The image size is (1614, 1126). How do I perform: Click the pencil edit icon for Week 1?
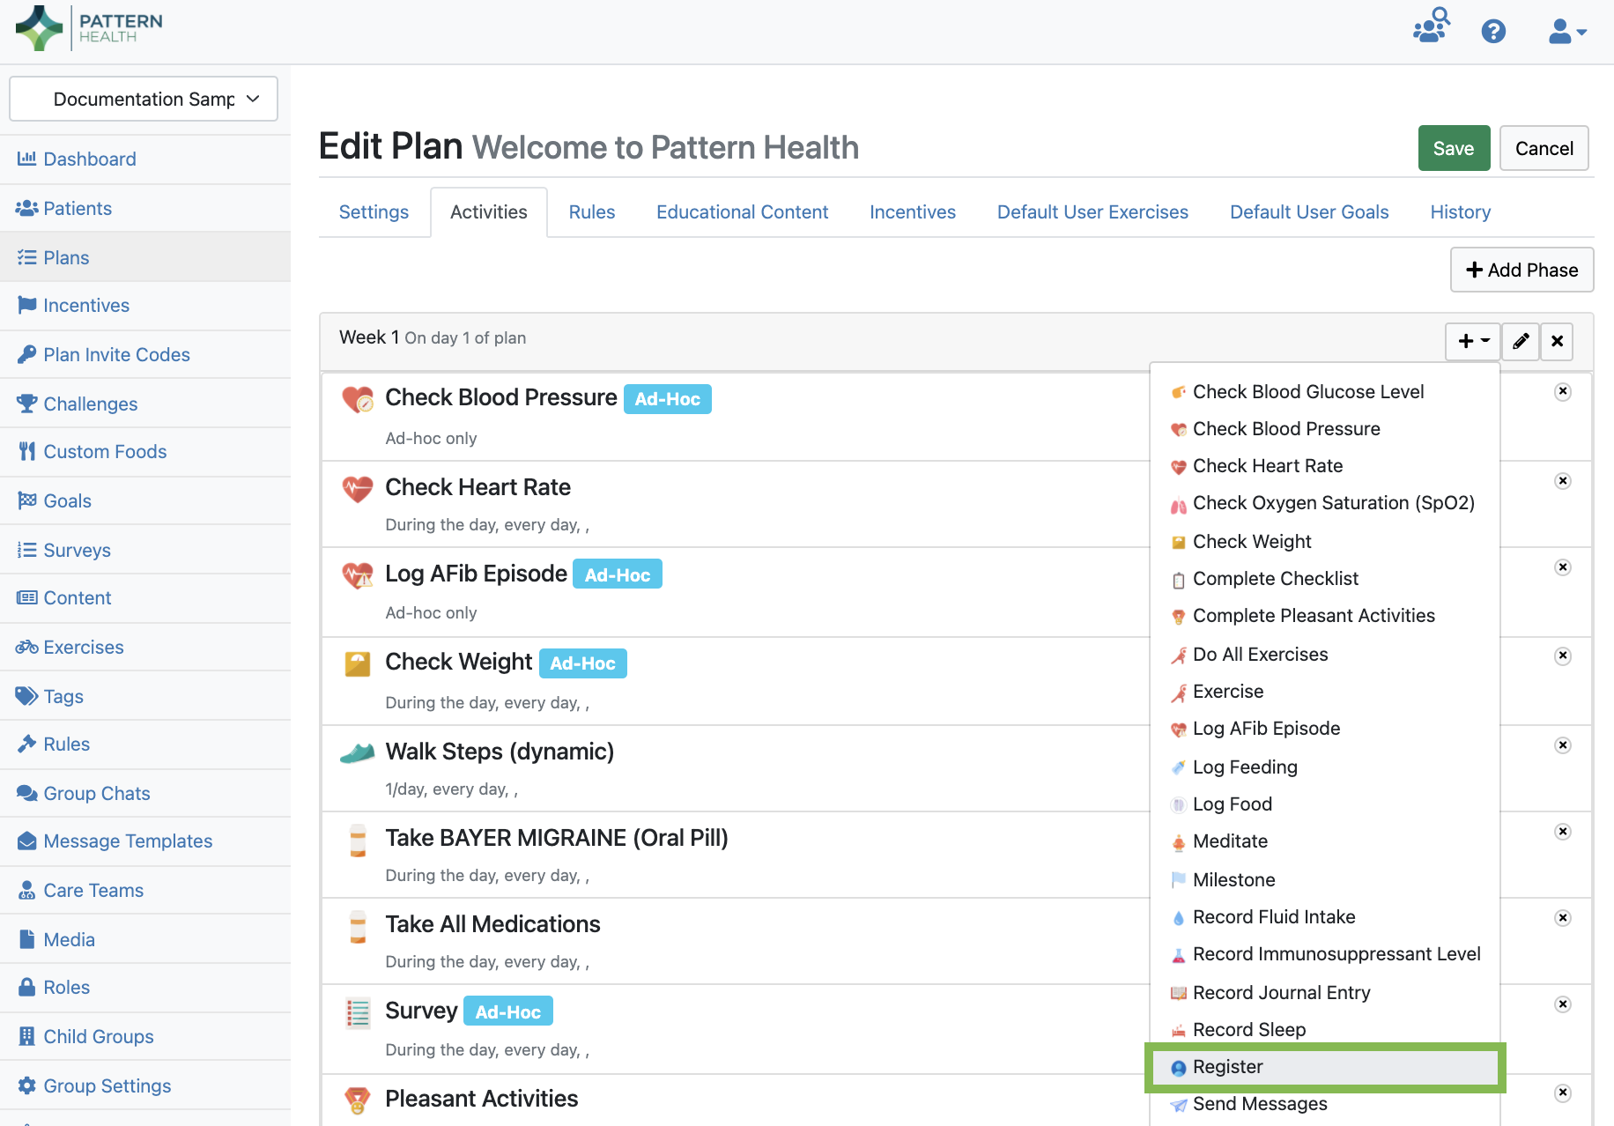1521,341
